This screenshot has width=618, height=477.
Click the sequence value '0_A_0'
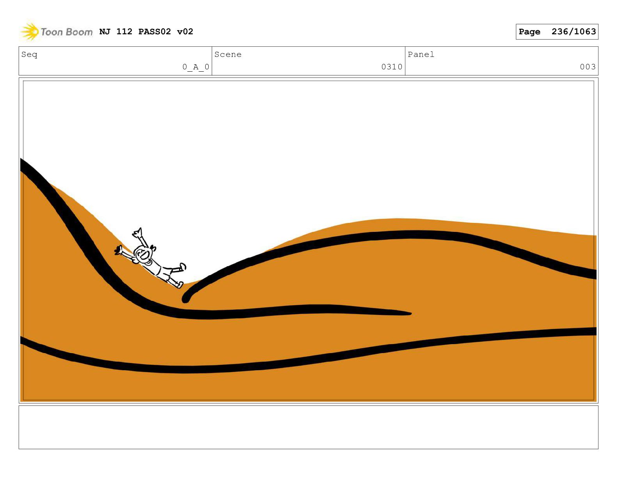click(x=196, y=67)
